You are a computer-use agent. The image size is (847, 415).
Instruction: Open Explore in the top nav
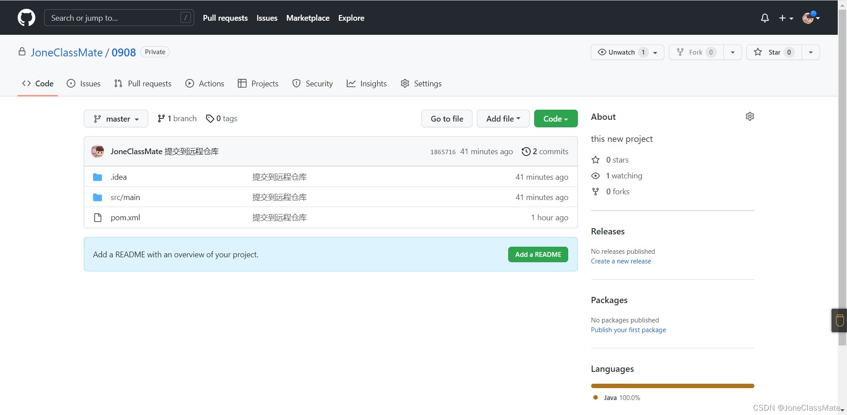(x=351, y=18)
